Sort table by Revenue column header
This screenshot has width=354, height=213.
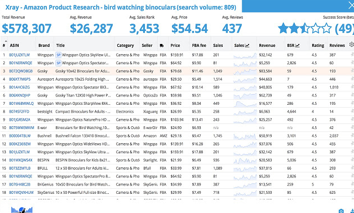(267, 45)
